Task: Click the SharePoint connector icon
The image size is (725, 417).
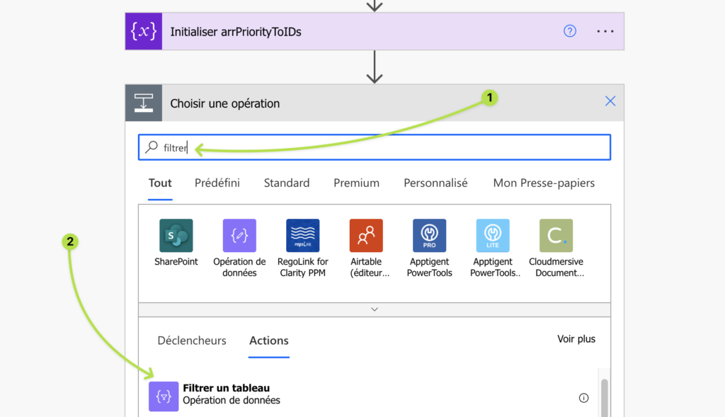Action: (x=176, y=236)
